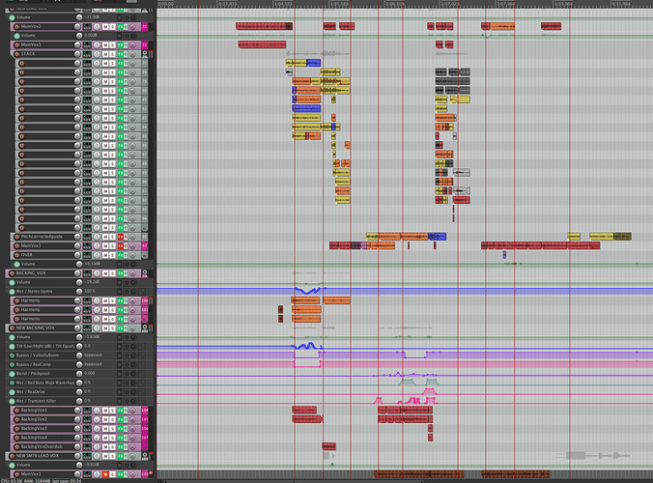Click green envelope icon for Wet / ReaDelay

click(12, 392)
